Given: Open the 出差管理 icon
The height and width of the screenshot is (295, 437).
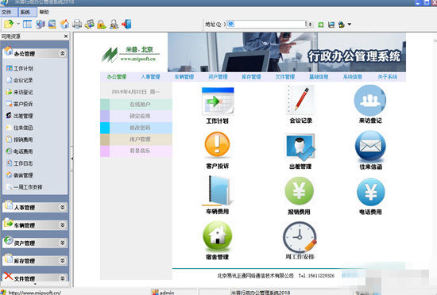Looking at the screenshot, I should click(x=300, y=147).
